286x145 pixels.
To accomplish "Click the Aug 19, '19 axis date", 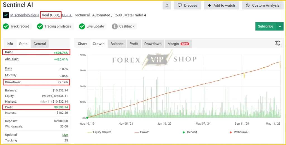I will point(87,124).
